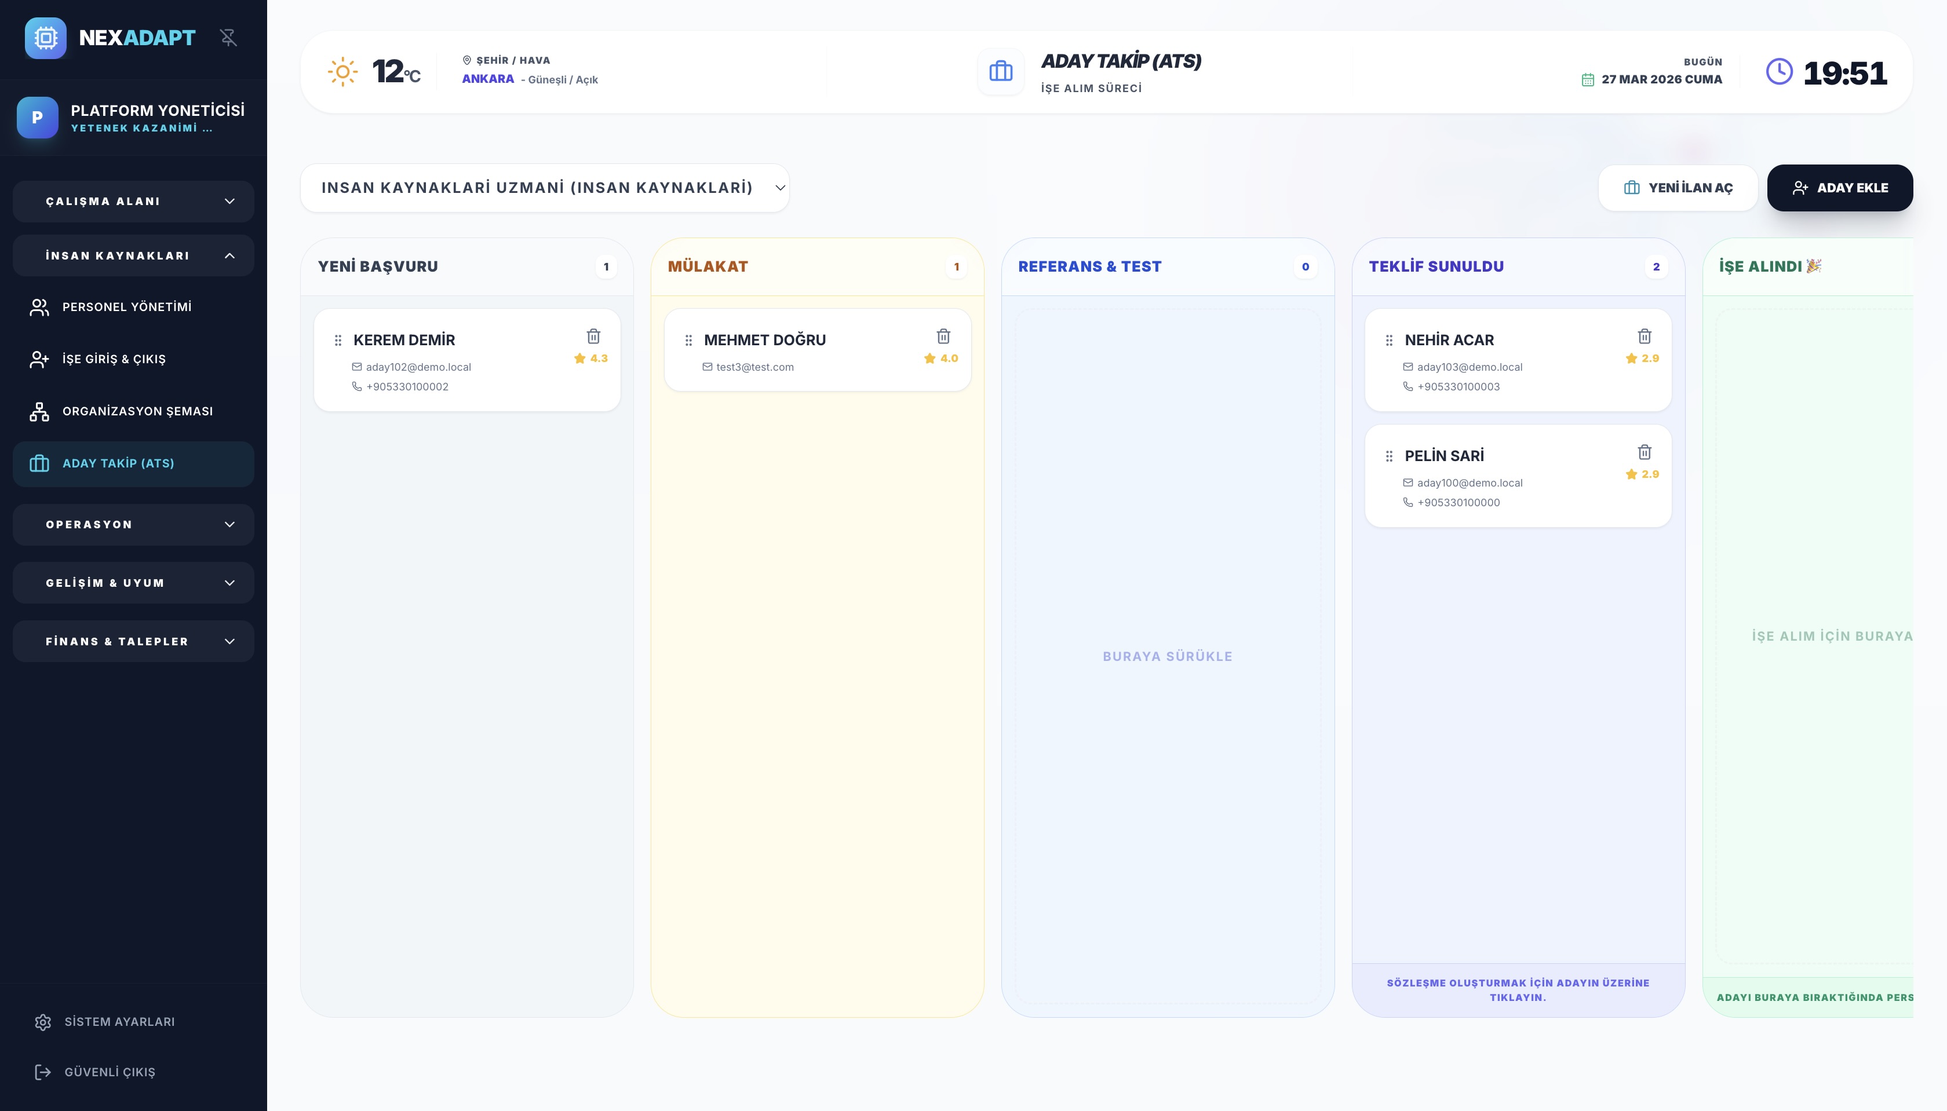Image resolution: width=1947 pixels, height=1111 pixels.
Task: Click the NexAdapt chip logo icon
Action: pyautogui.click(x=46, y=38)
